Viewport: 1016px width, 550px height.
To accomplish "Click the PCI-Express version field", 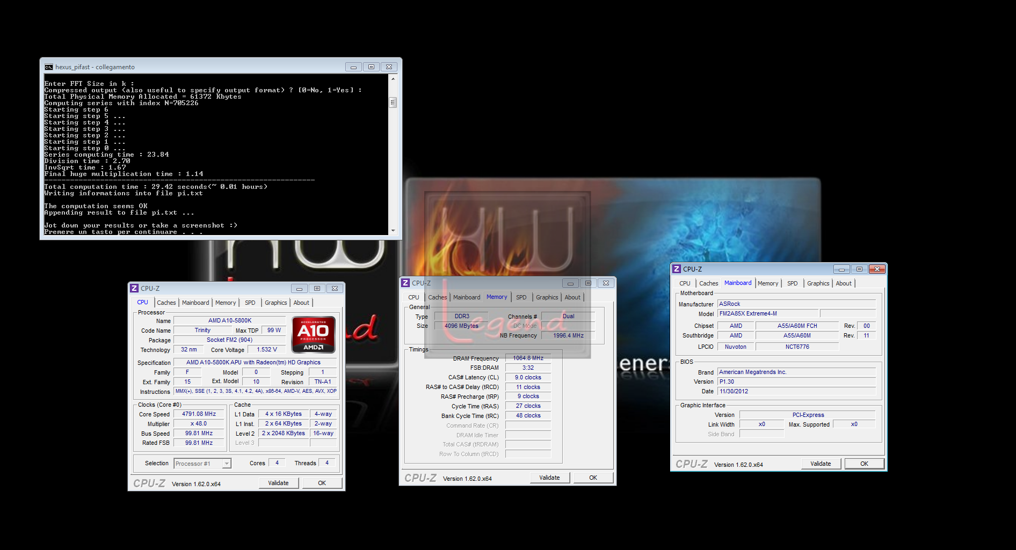I will pos(808,415).
